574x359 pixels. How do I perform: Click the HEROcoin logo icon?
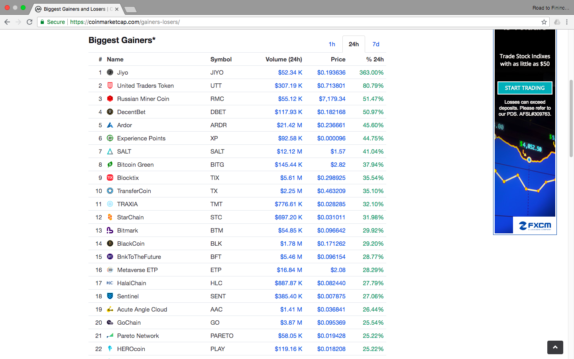110,349
